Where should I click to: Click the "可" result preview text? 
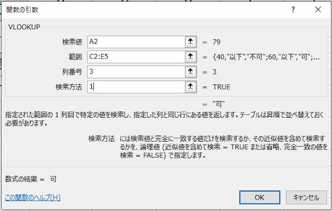(219, 104)
